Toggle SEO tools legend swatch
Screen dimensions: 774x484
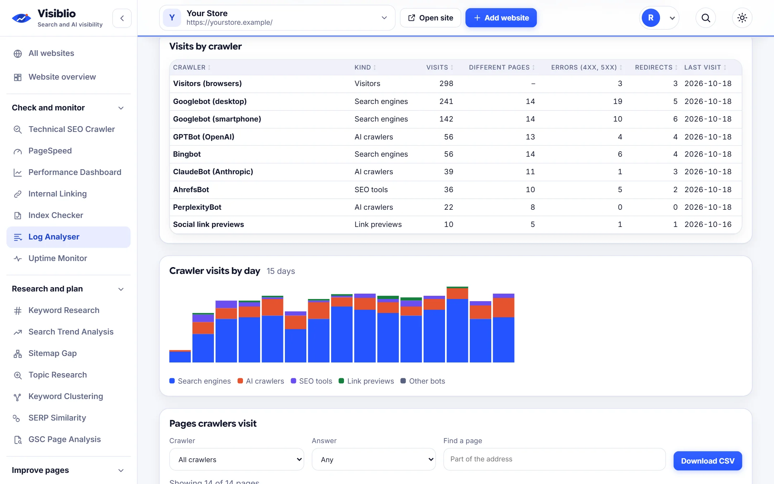coord(293,381)
